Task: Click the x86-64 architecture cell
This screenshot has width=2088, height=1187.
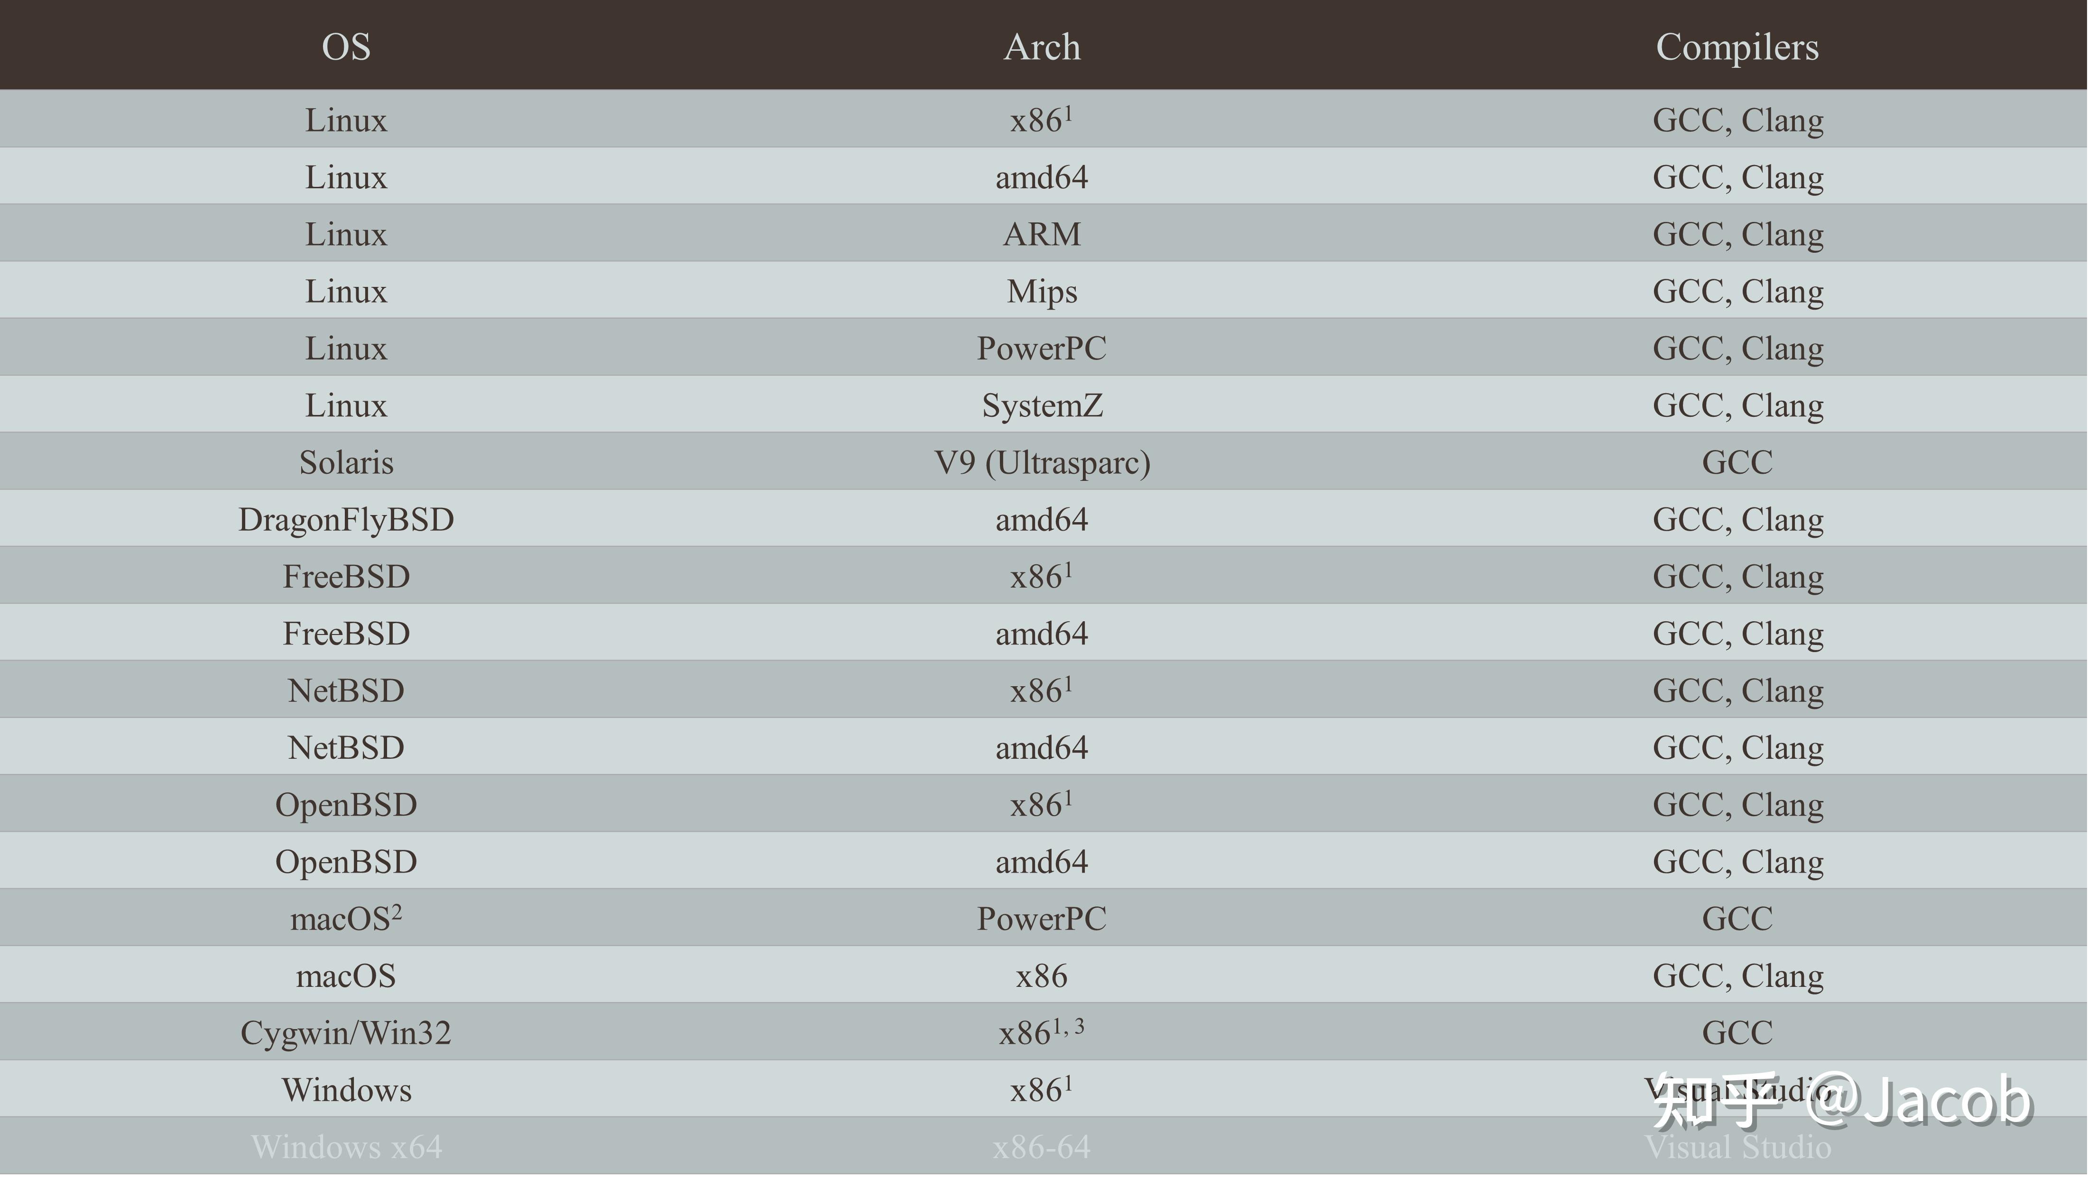Action: pyautogui.click(x=1041, y=1147)
